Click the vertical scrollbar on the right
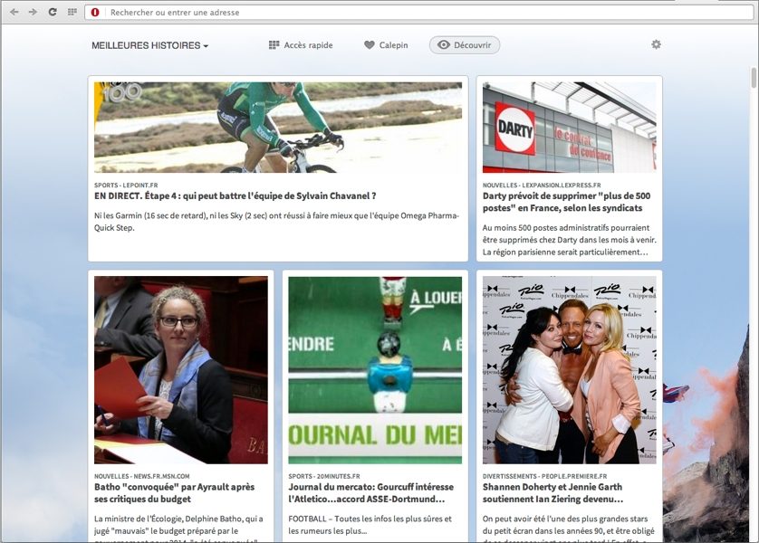Image resolution: width=759 pixels, height=543 pixels. tap(754, 79)
